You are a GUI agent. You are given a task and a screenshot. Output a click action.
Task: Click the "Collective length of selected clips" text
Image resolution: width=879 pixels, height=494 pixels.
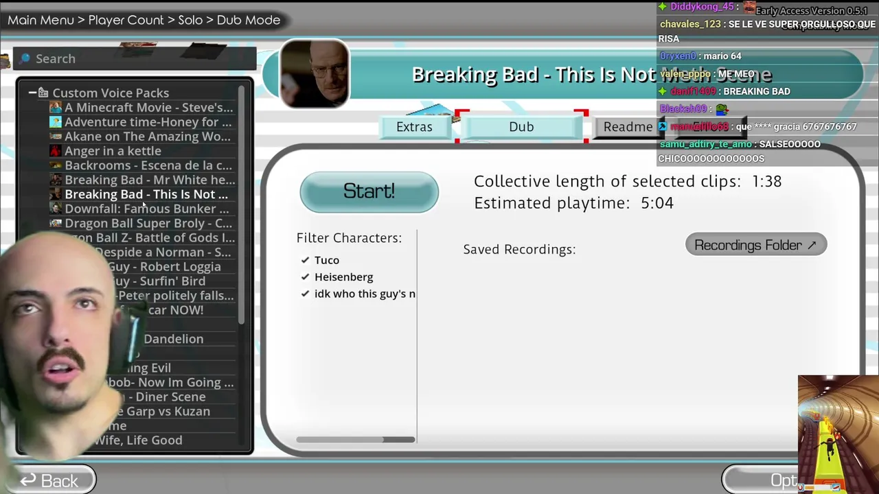tap(607, 181)
